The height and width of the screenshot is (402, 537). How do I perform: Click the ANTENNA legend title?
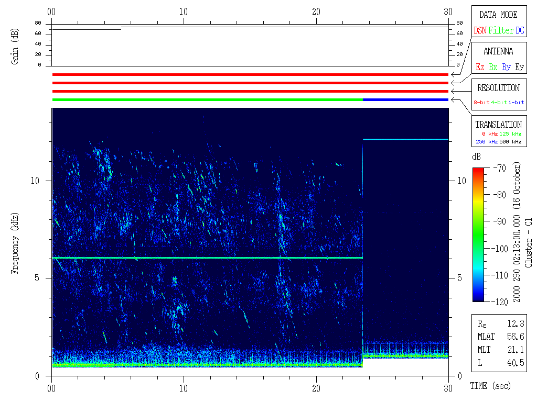click(x=498, y=51)
